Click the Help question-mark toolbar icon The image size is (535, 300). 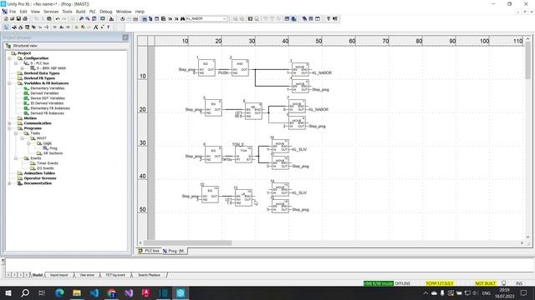tap(329, 19)
